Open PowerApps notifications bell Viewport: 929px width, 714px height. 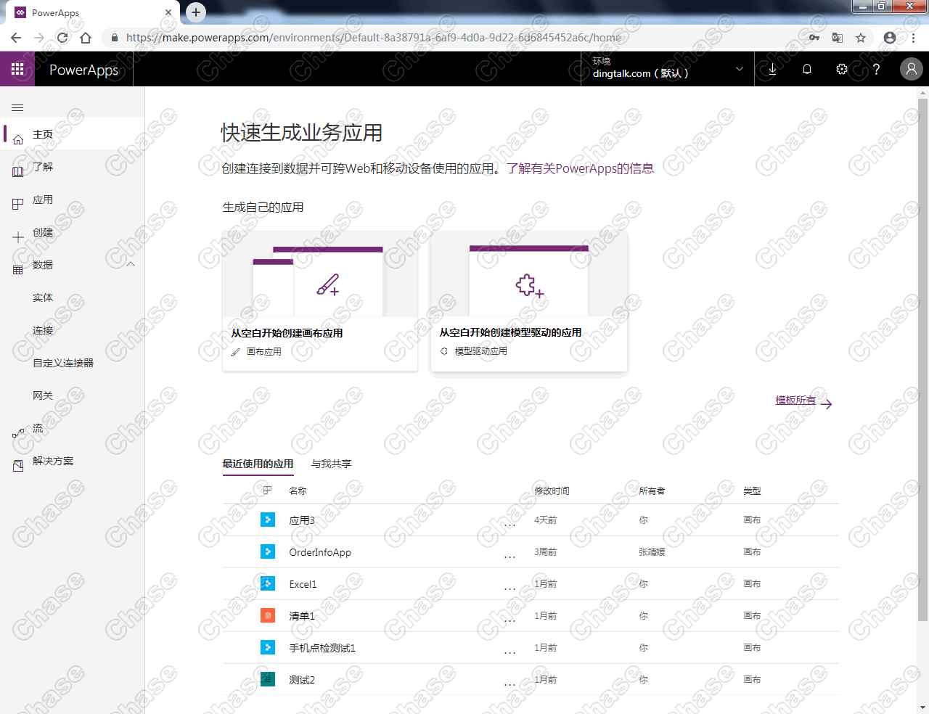point(807,69)
